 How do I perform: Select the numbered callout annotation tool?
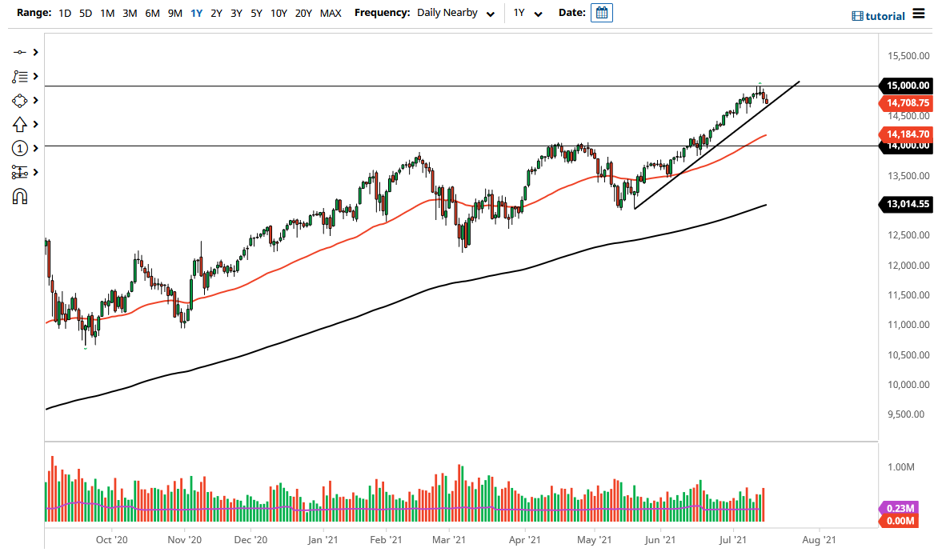[x=19, y=148]
